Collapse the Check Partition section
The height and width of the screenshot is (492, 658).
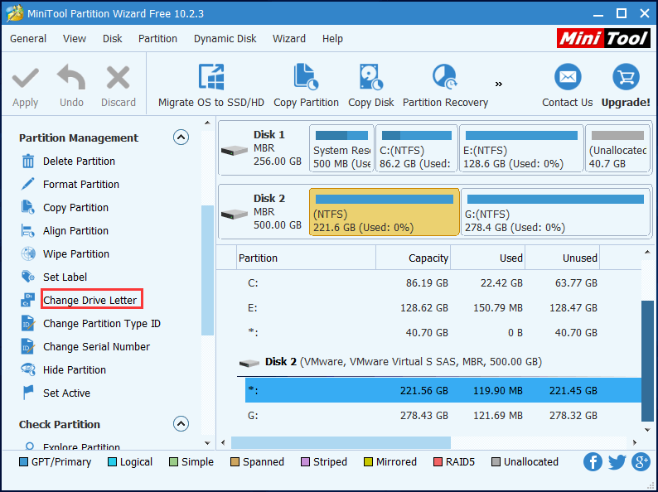(x=181, y=423)
